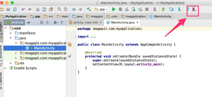The height and width of the screenshot is (97, 212).
Task: Close the MainActivity.java tab
Action: click(x=138, y=22)
